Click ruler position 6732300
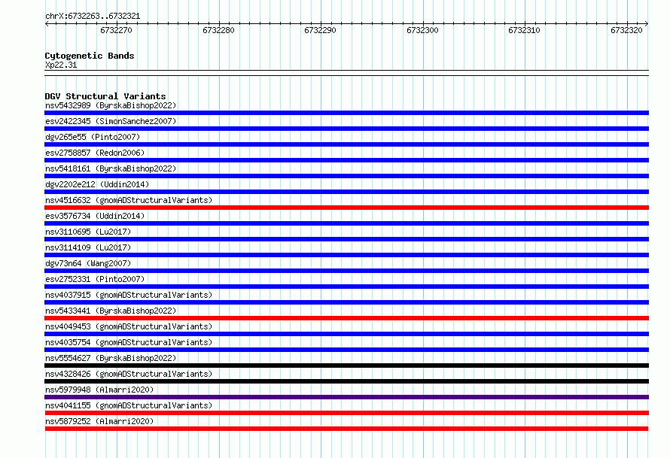The height and width of the screenshot is (458, 670). [x=422, y=30]
